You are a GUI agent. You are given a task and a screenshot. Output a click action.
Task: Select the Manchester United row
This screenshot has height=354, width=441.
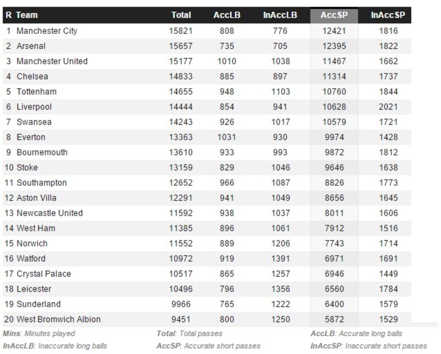click(x=207, y=61)
